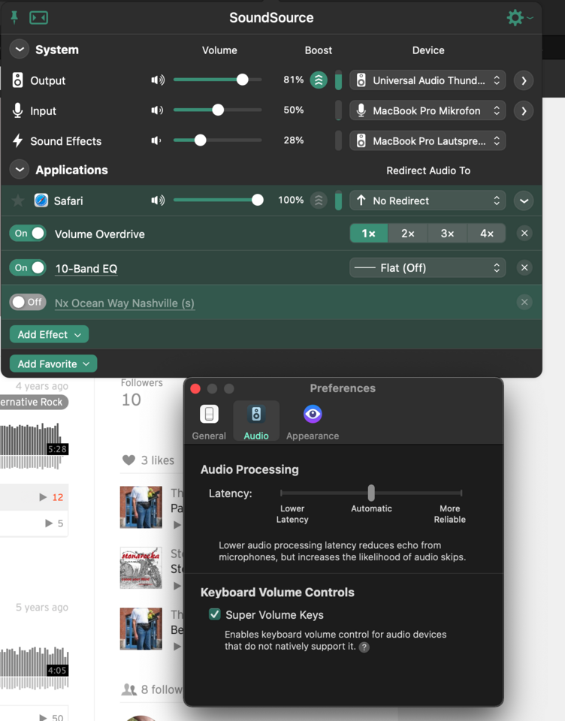
Task: Close the Preferences window
Action: coord(195,389)
